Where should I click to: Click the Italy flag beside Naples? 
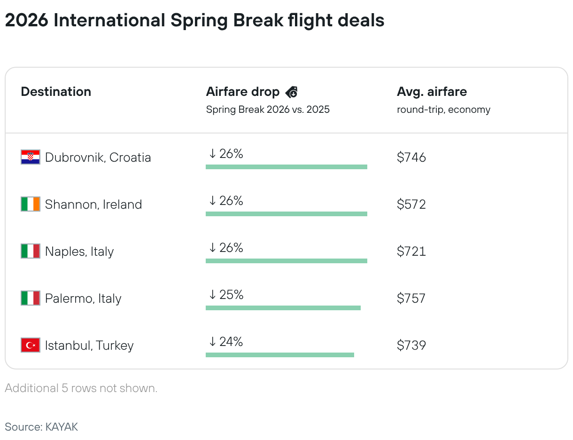pos(31,251)
